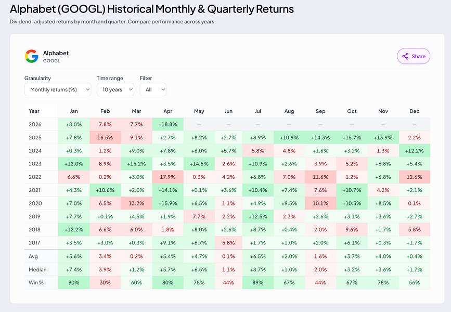This screenshot has height=312, width=451.
Task: Click the Dec column header
Action: pos(415,111)
